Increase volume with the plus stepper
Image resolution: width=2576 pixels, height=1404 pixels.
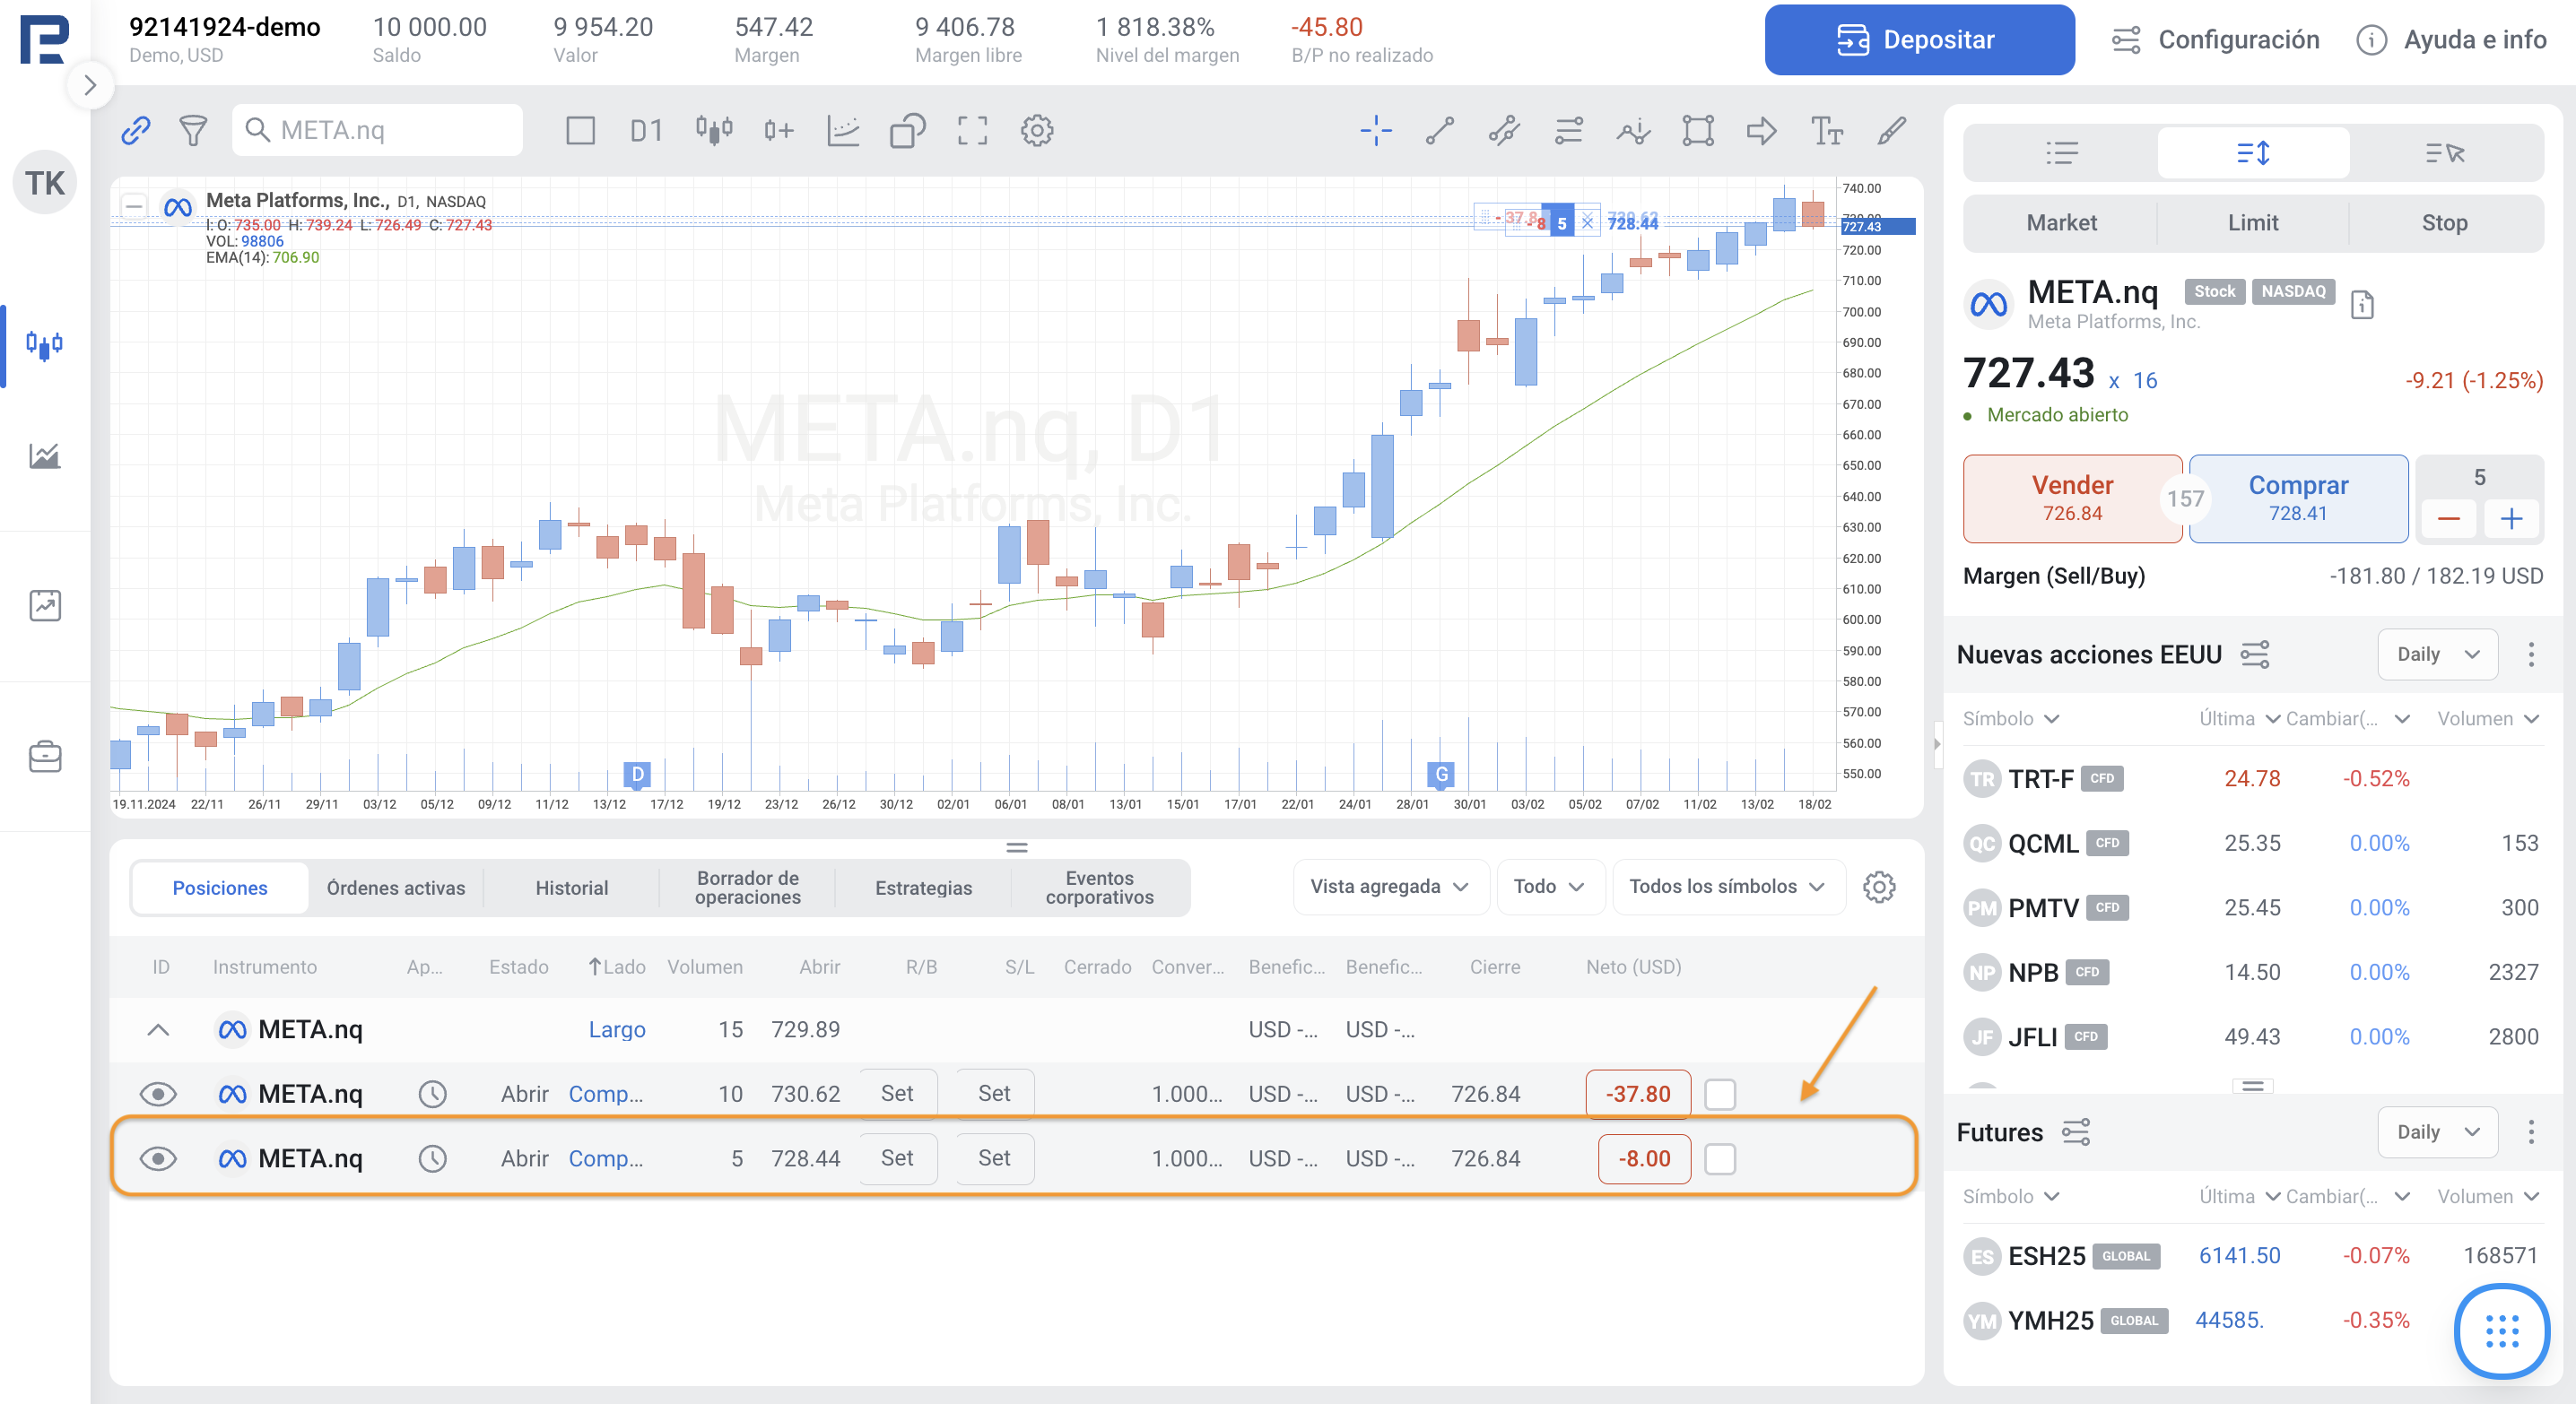pyautogui.click(x=2511, y=518)
